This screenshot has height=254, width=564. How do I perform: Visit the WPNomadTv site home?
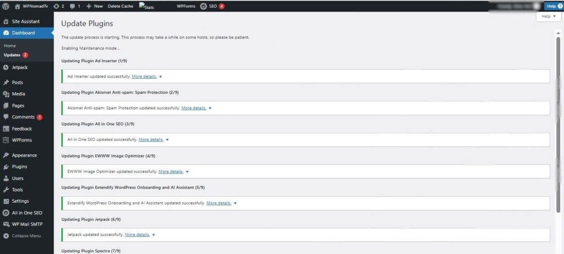(31, 6)
